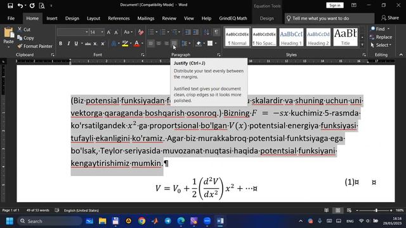The width and height of the screenshot is (406, 228).
Task: Open the font name dropdown
Action: point(86,32)
